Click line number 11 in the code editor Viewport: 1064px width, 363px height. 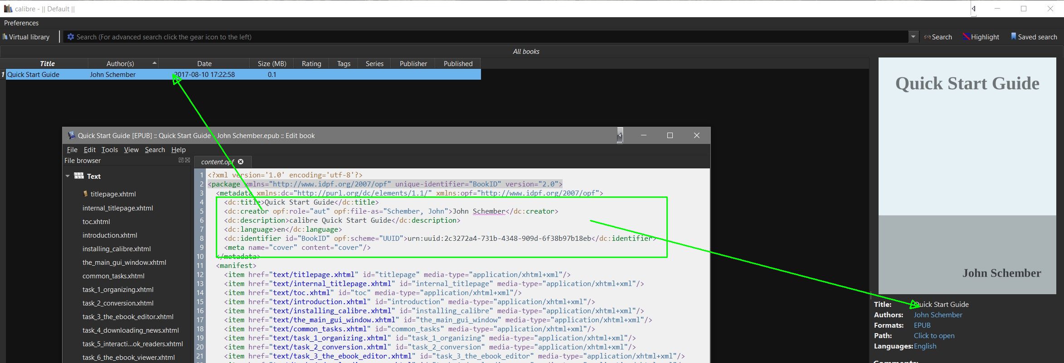[x=200, y=266]
